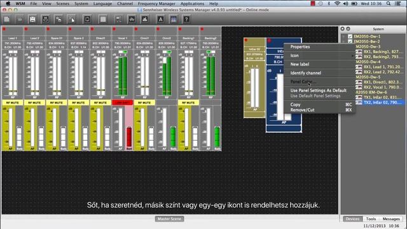This screenshot has width=407, height=229.
Task: Switch to the Devices tab
Action: coord(352,219)
